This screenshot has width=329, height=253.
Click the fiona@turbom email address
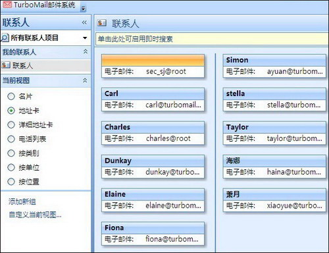pyautogui.click(x=172, y=239)
